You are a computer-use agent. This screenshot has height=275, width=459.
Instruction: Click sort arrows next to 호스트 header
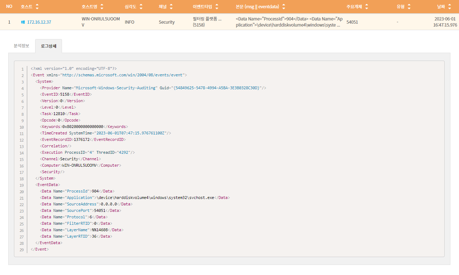pyautogui.click(x=37, y=7)
